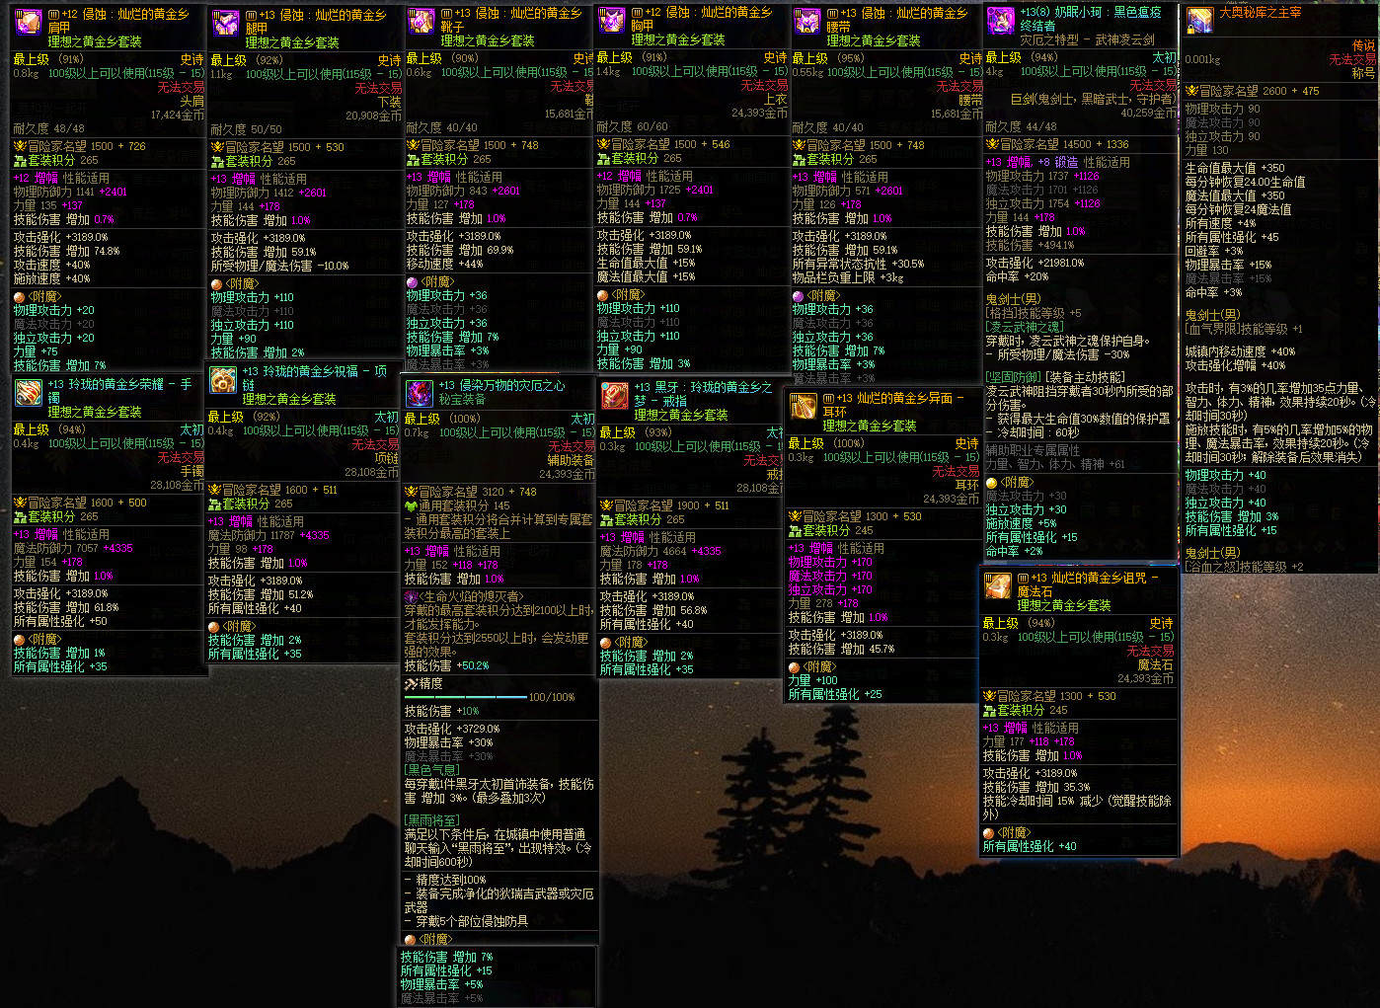1380x1008 pixels.
Task: Select the 终结者 greatsword weapon icon
Action: [x=1001, y=21]
